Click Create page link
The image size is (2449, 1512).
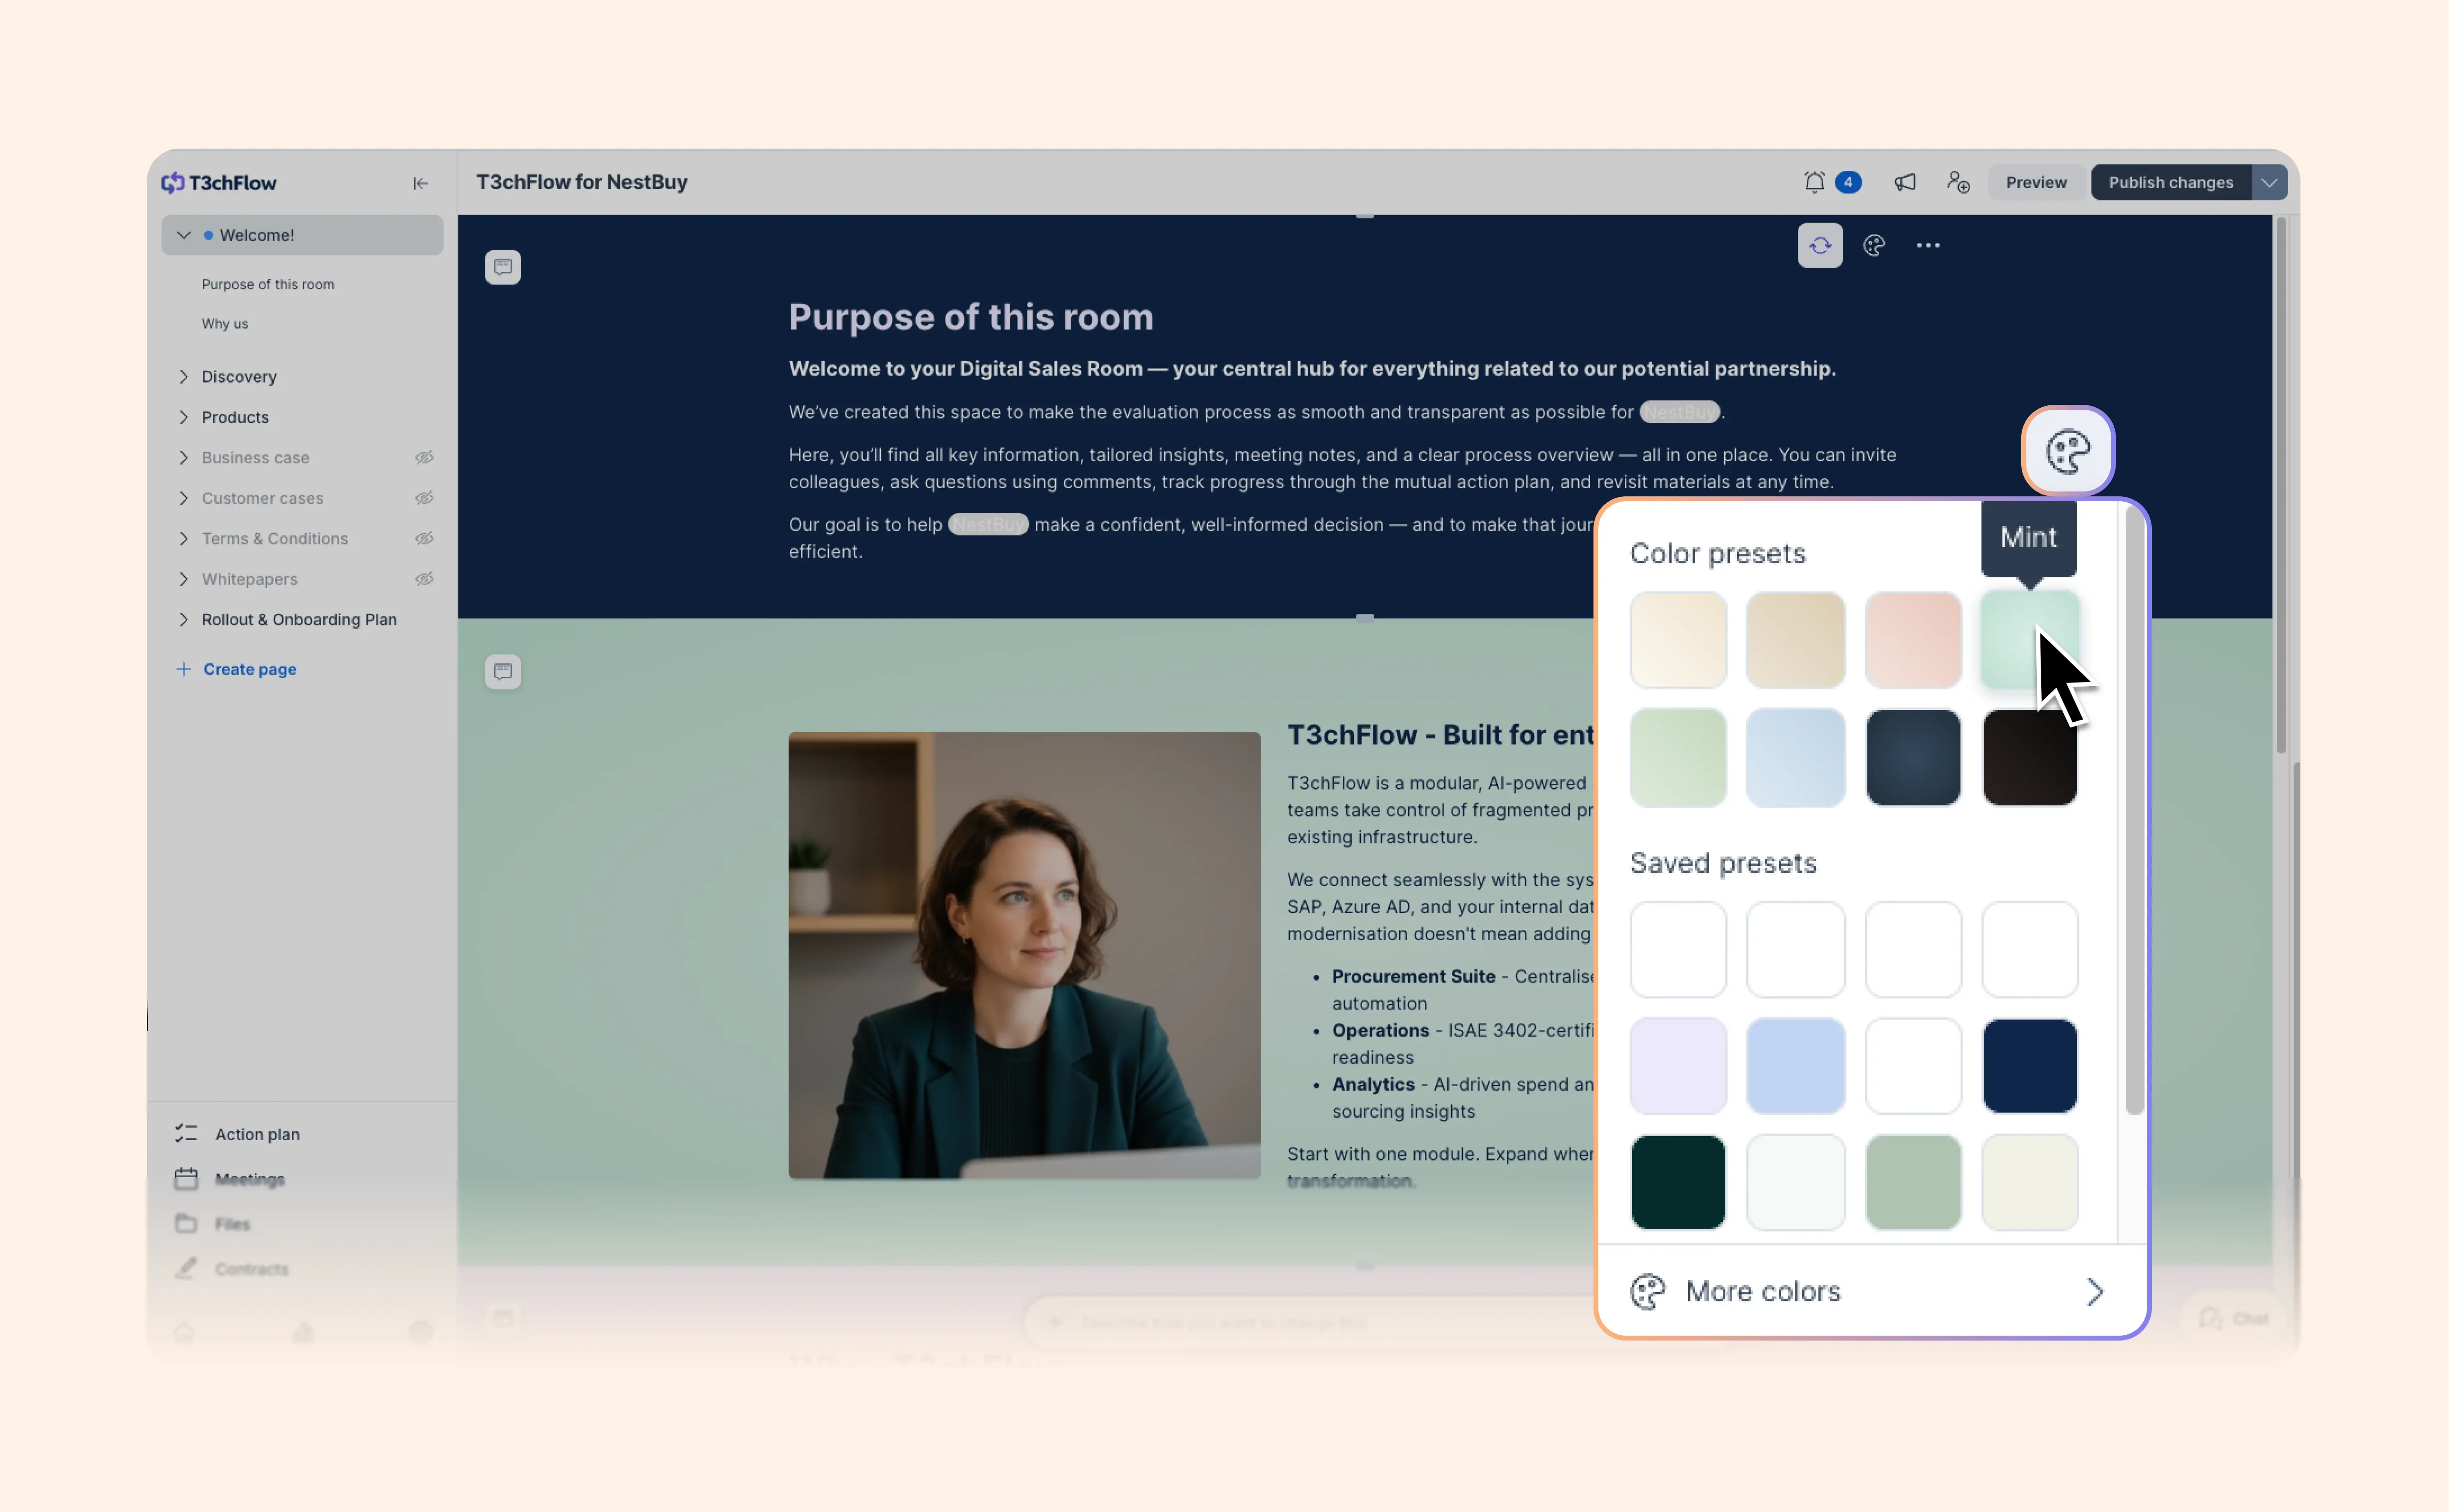click(250, 669)
